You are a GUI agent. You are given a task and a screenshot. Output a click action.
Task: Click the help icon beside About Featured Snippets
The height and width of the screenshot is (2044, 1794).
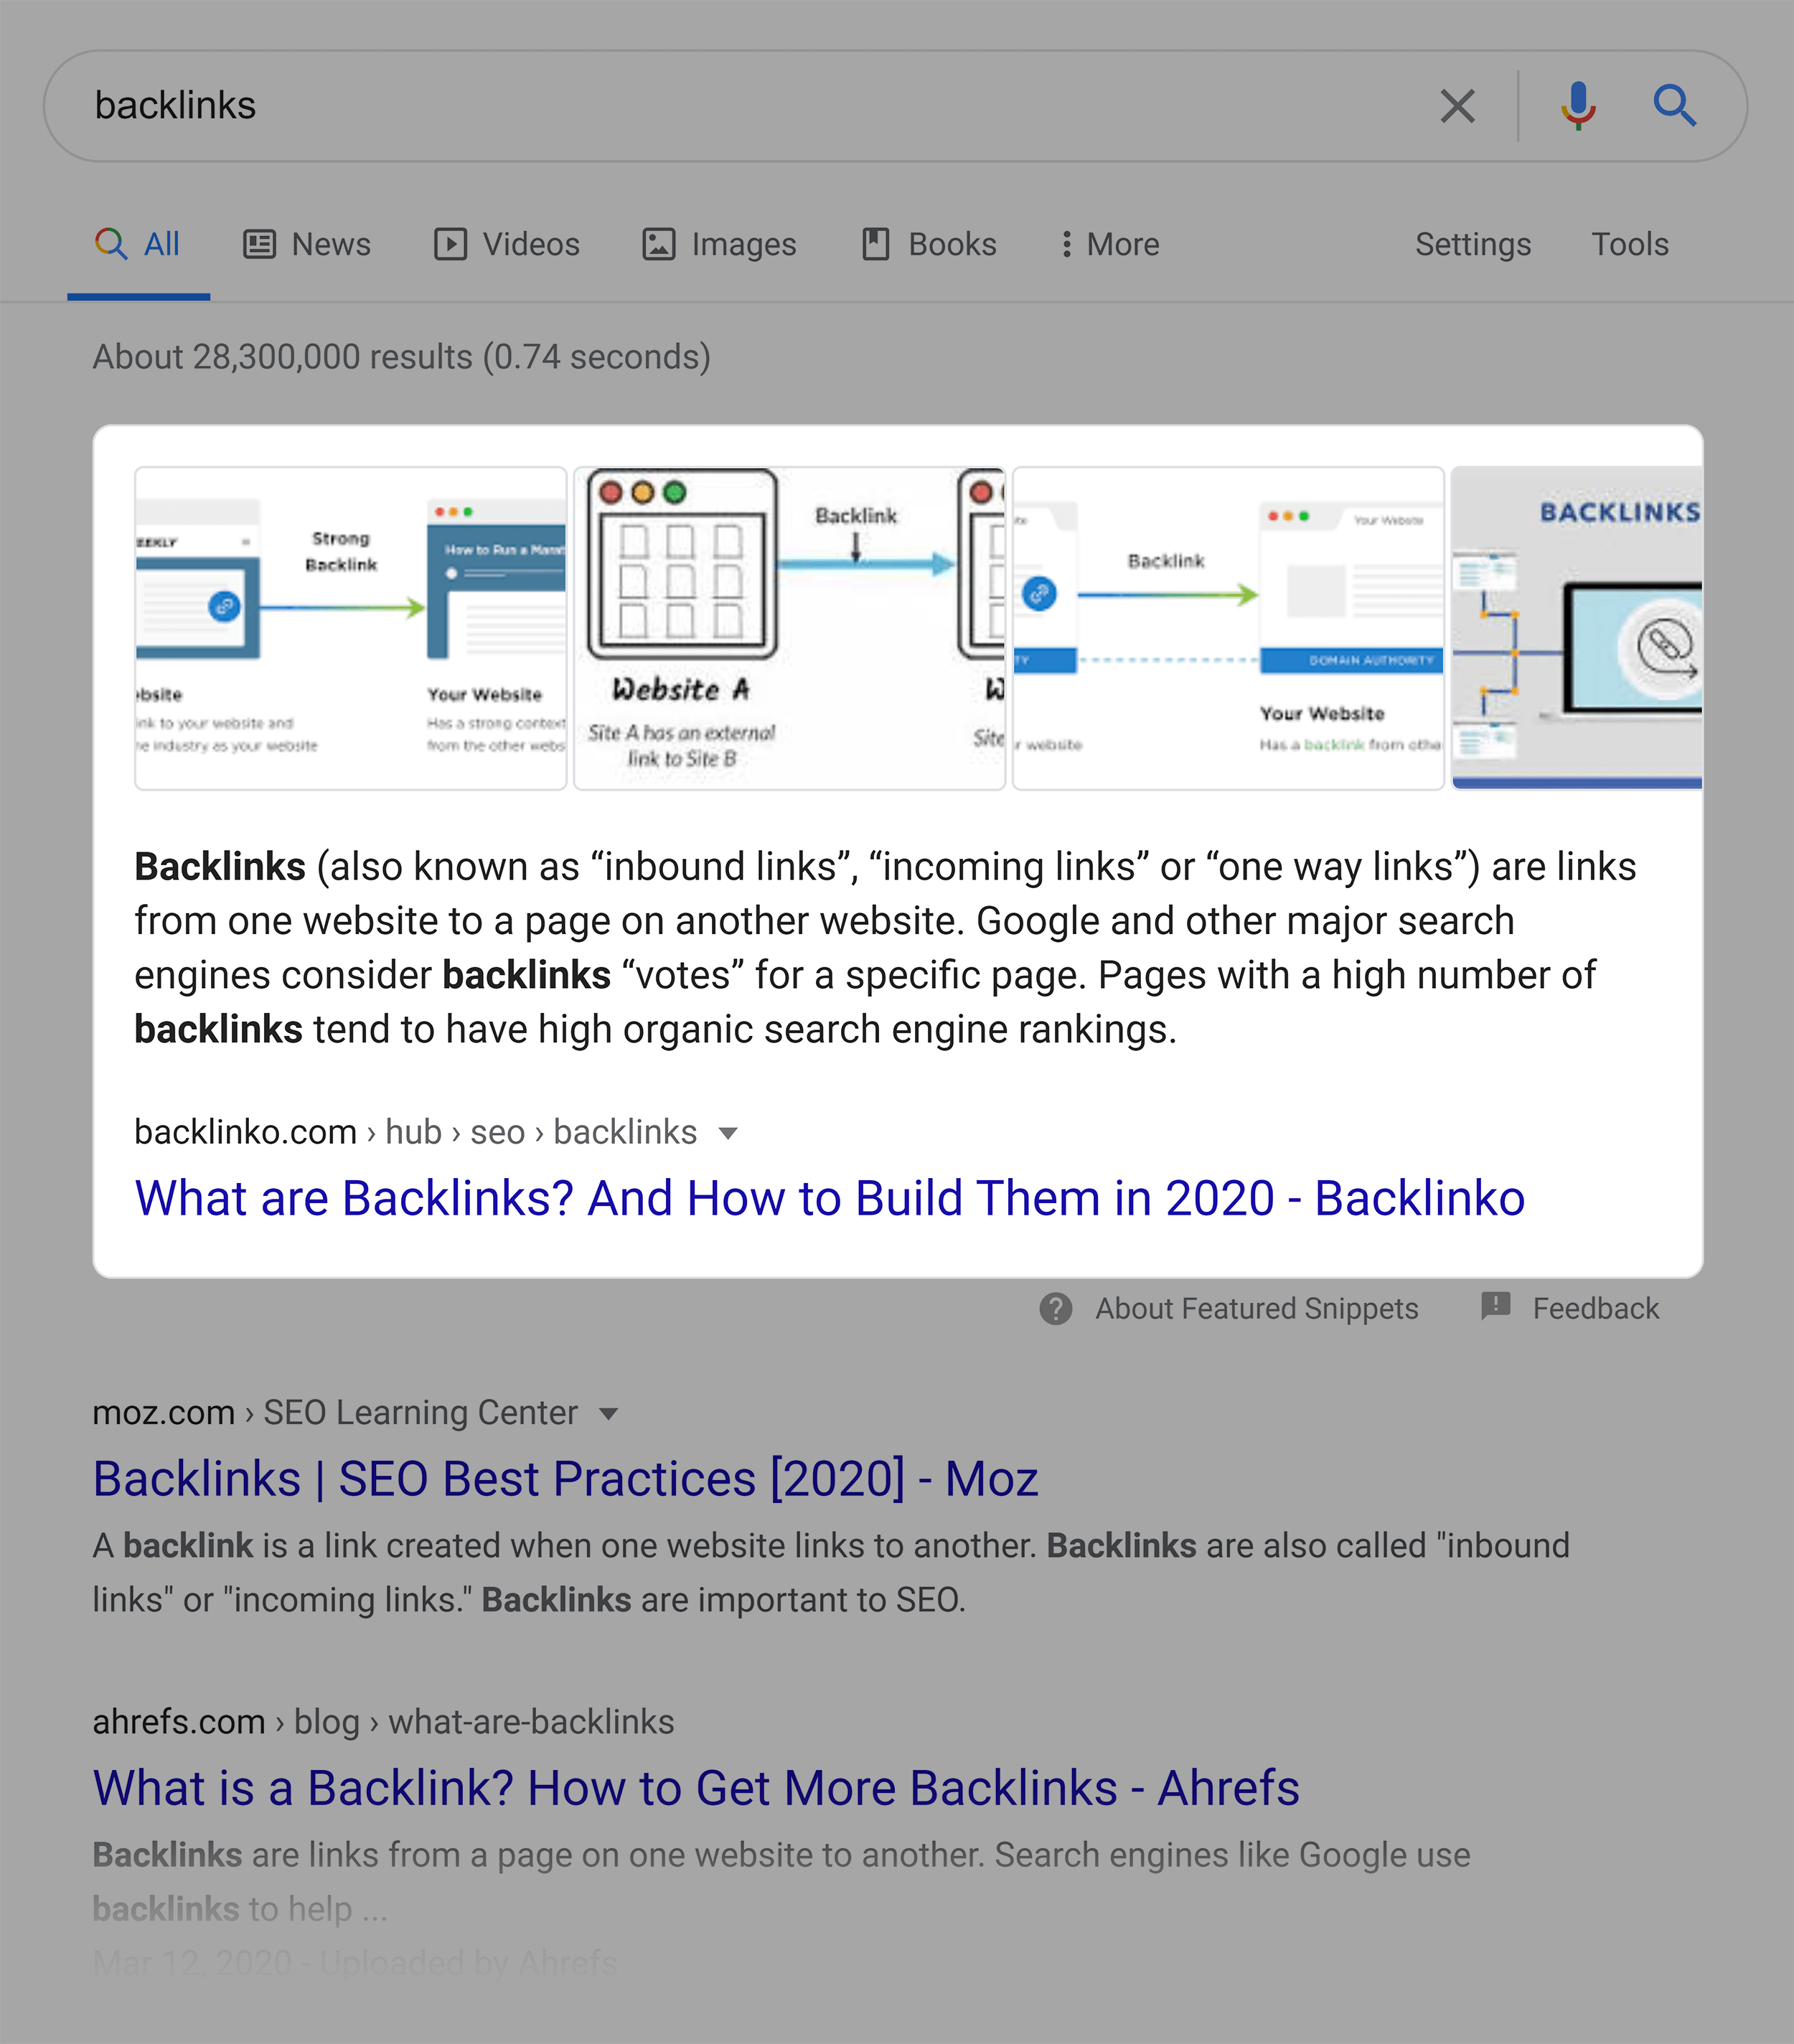(1055, 1308)
